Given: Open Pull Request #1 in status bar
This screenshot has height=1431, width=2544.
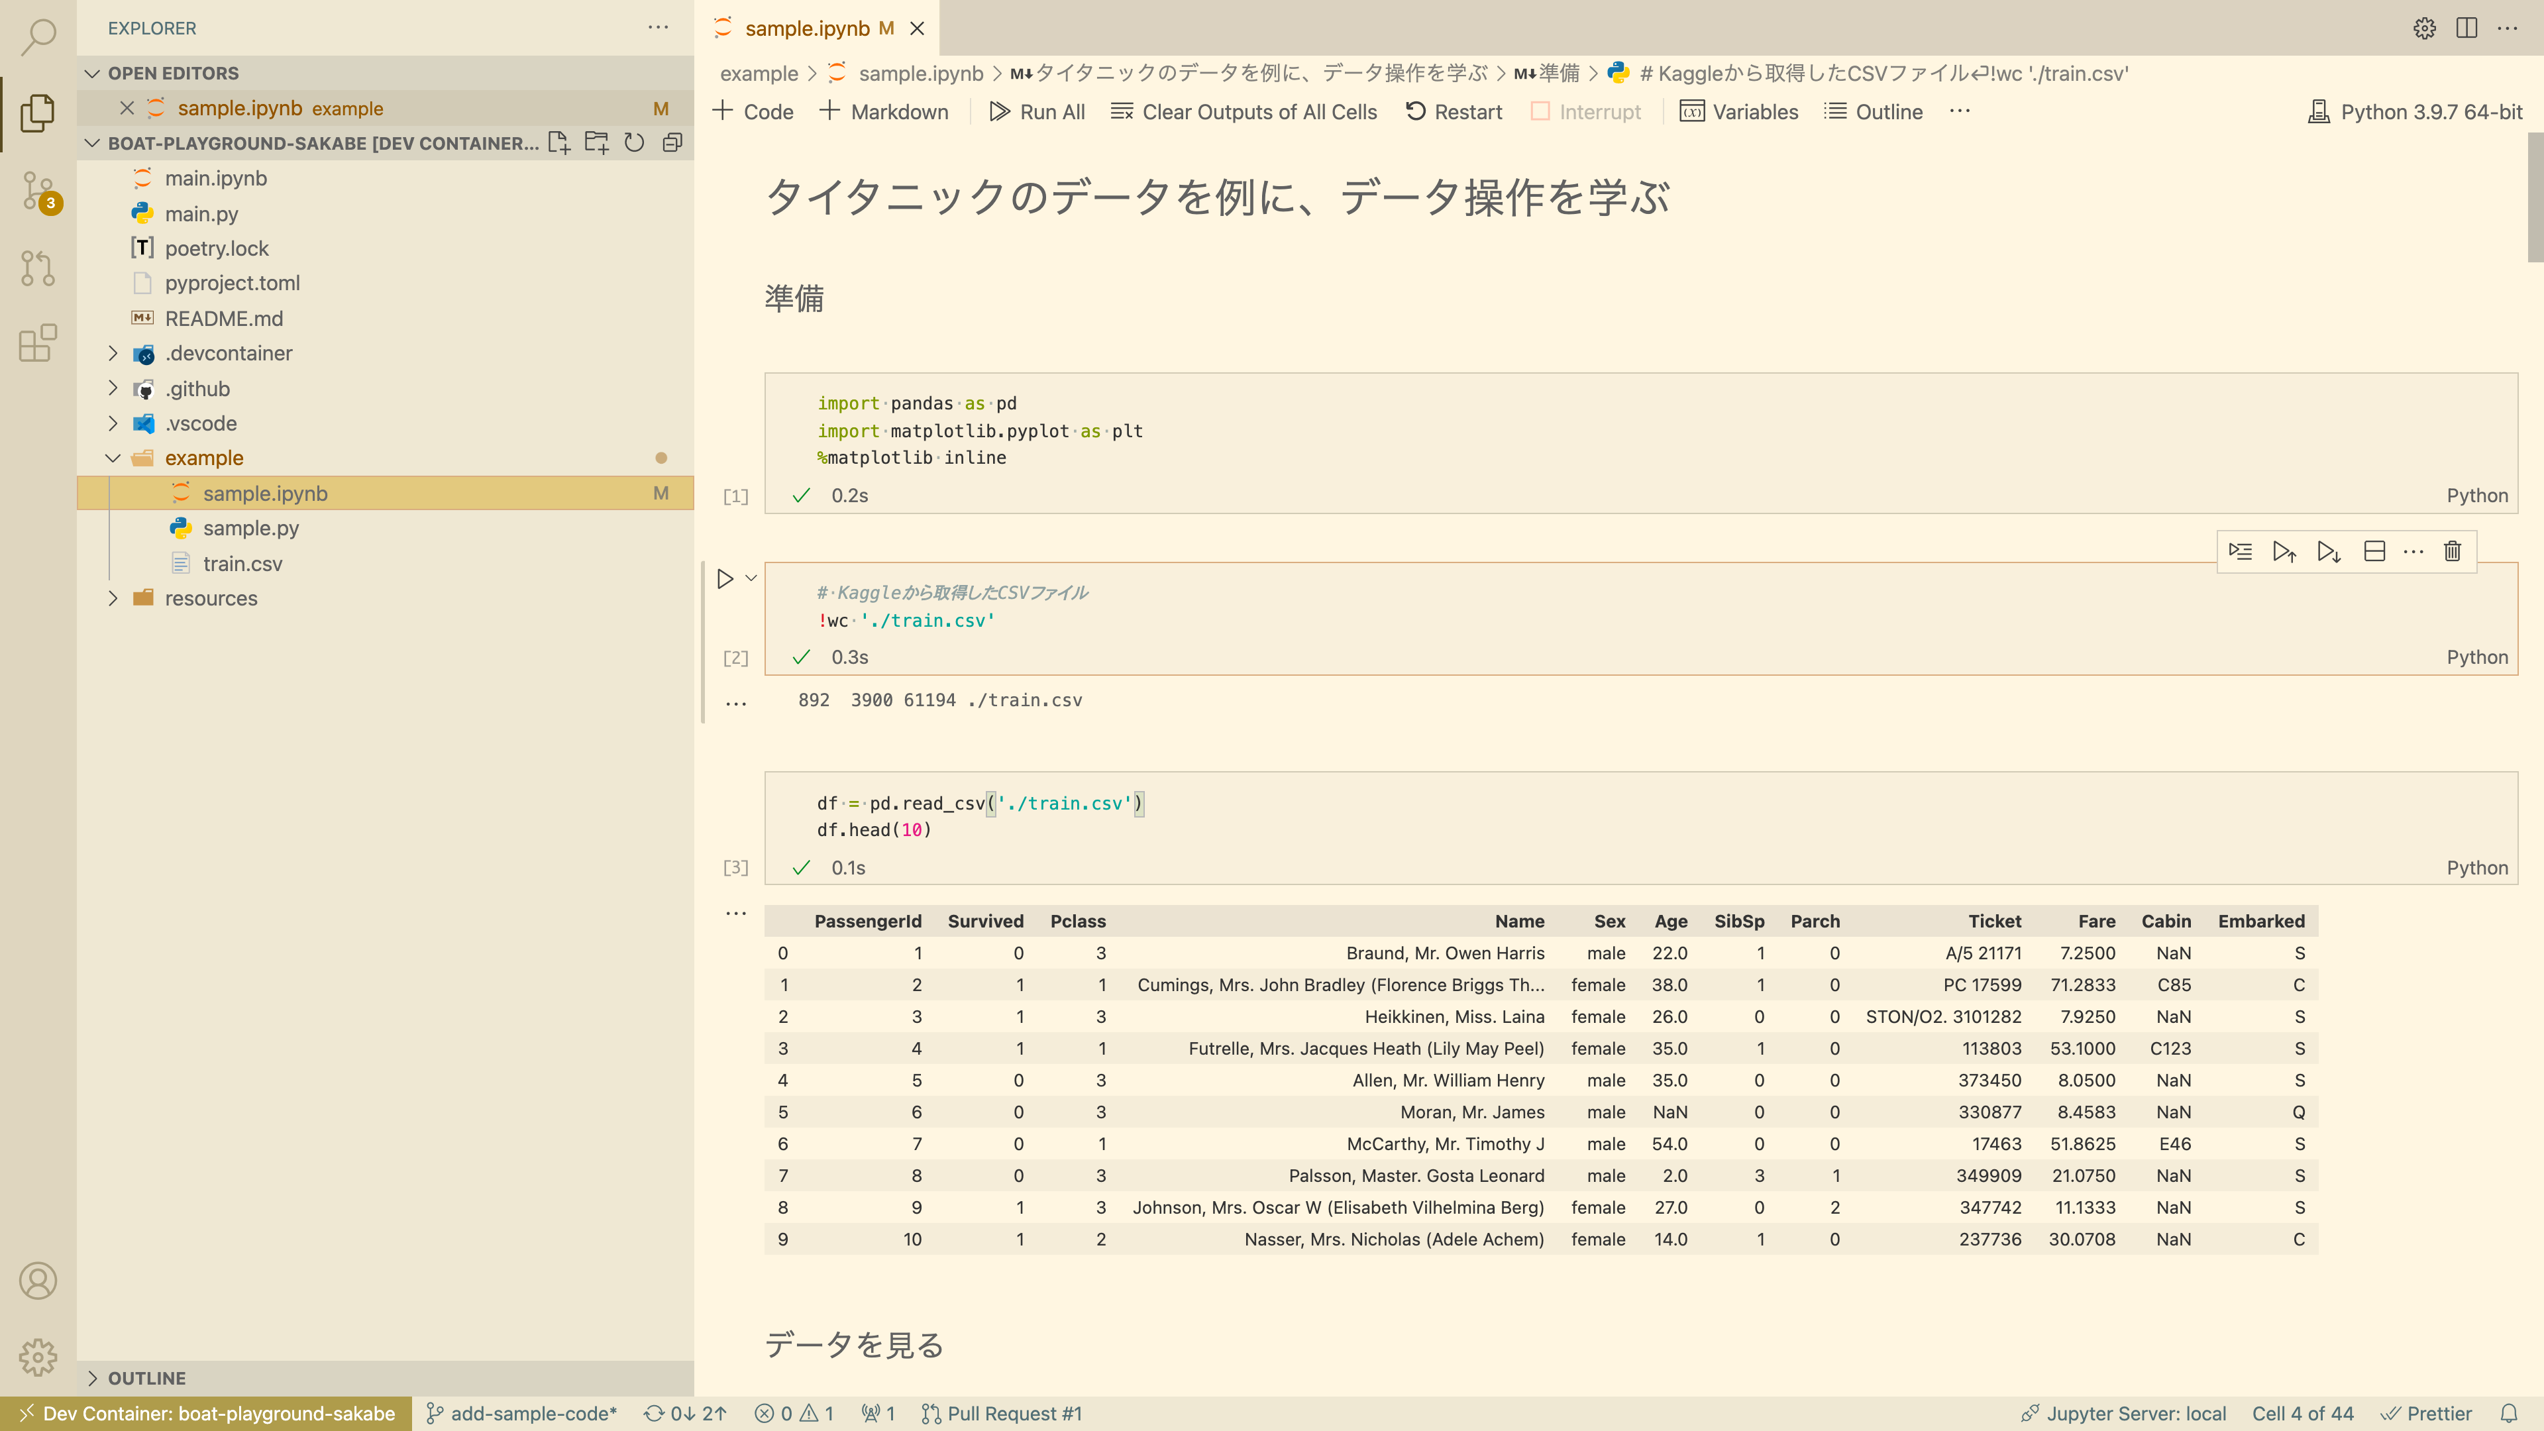Looking at the screenshot, I should click(x=1002, y=1413).
